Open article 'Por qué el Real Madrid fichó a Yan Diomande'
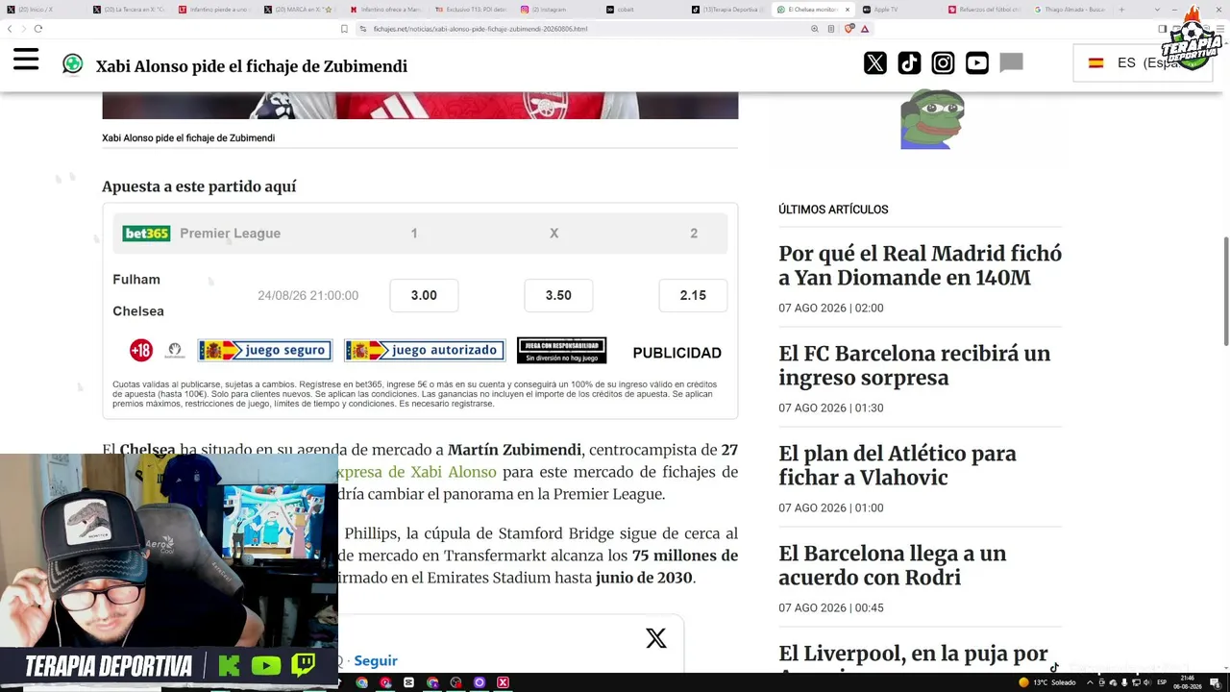The height and width of the screenshot is (692, 1230). (920, 265)
